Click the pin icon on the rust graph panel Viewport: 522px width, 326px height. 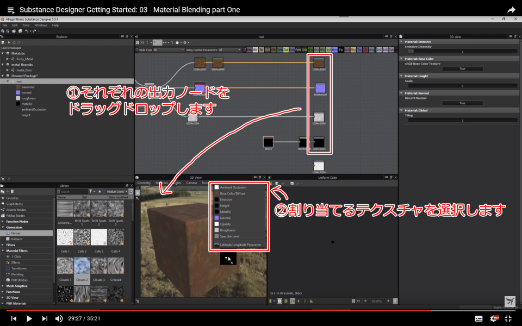pyautogui.click(x=386, y=36)
